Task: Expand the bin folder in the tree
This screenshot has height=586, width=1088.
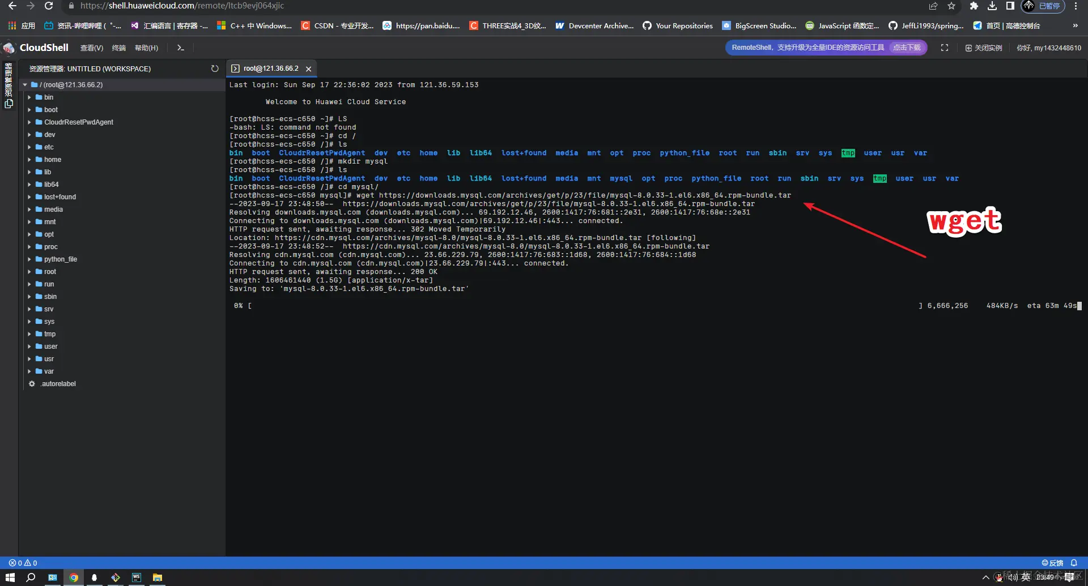Action: [29, 97]
